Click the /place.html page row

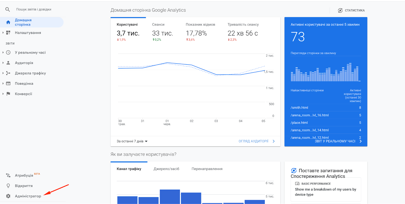pyautogui.click(x=326, y=123)
